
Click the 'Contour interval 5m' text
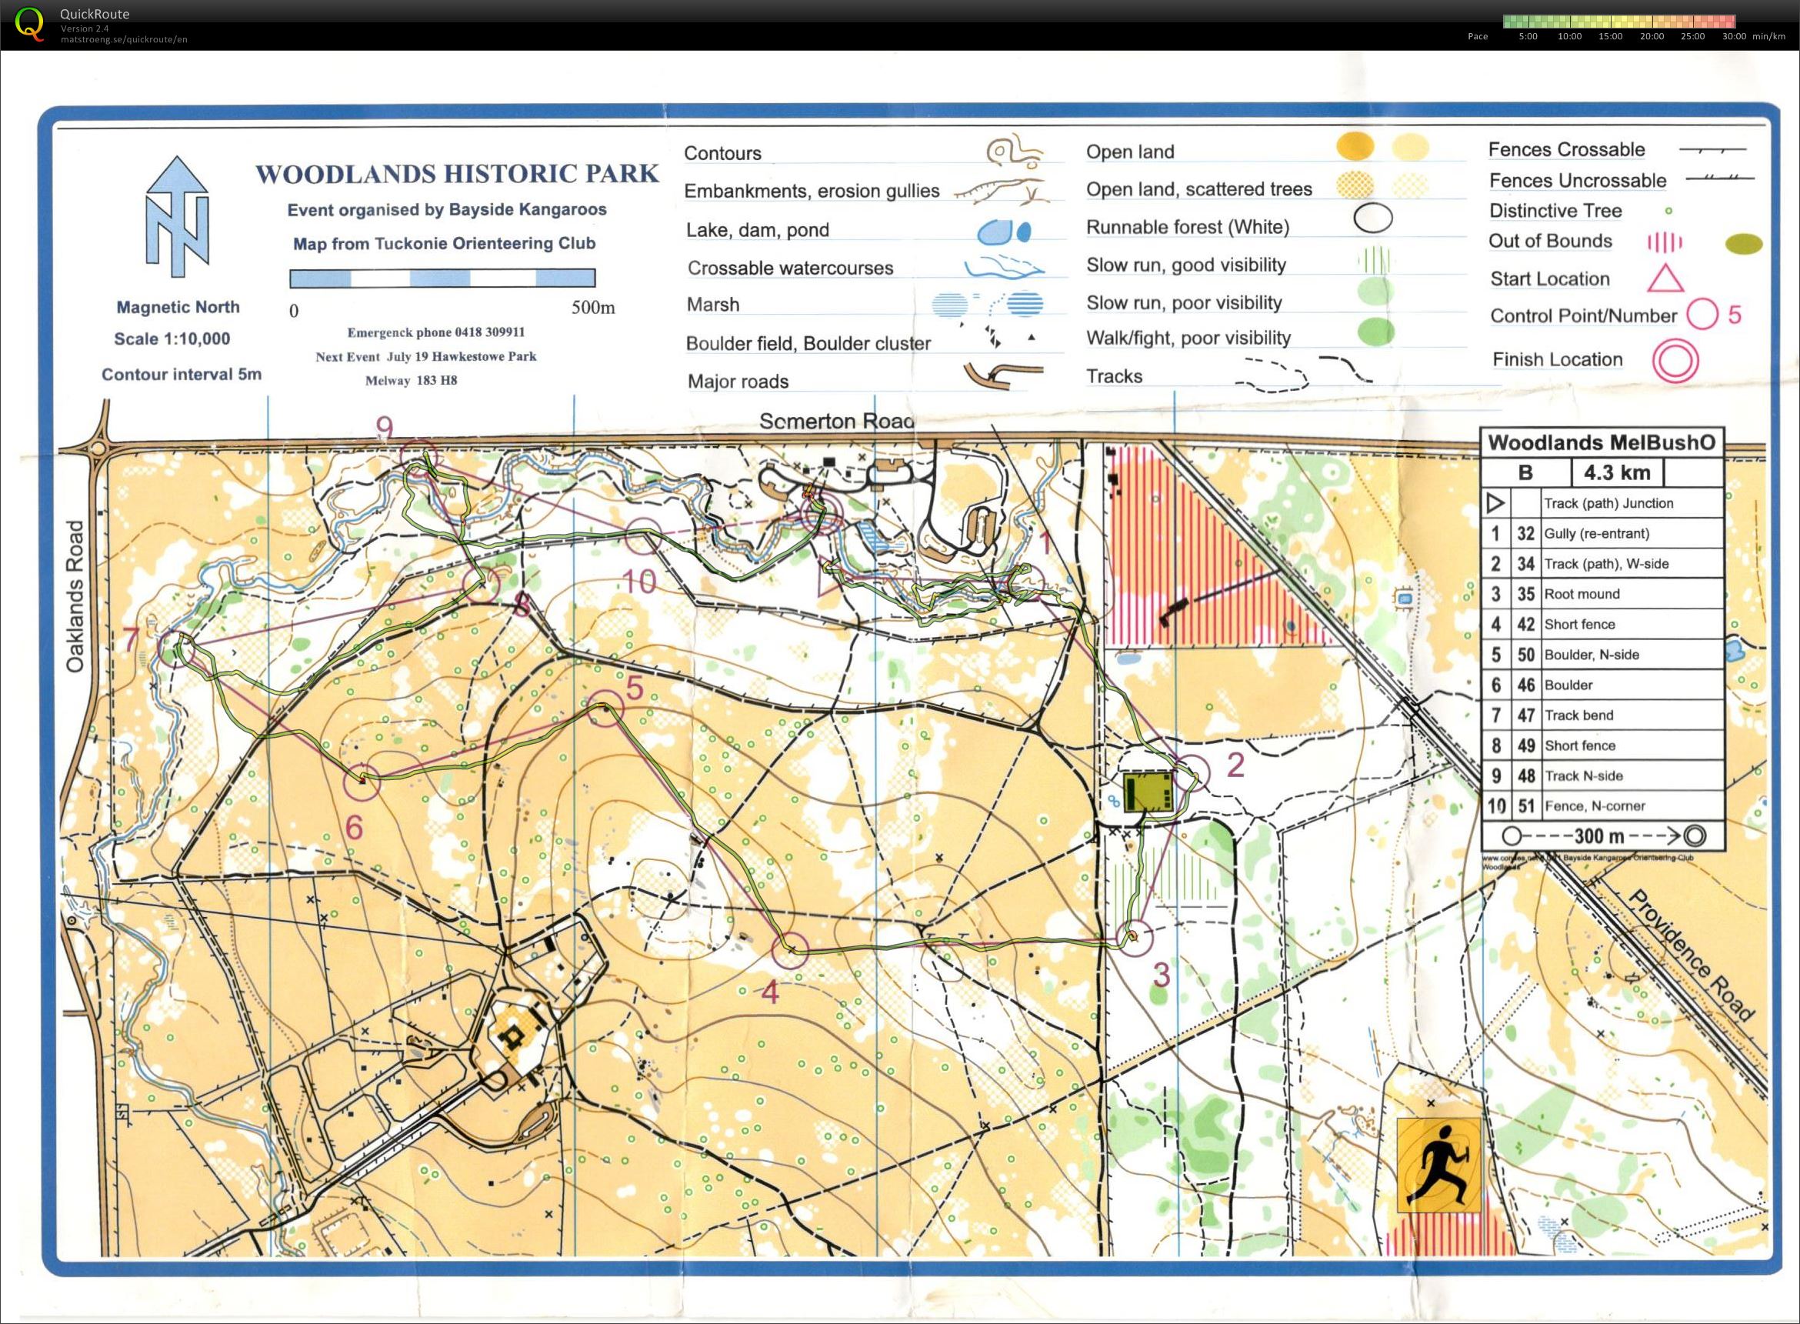[181, 375]
